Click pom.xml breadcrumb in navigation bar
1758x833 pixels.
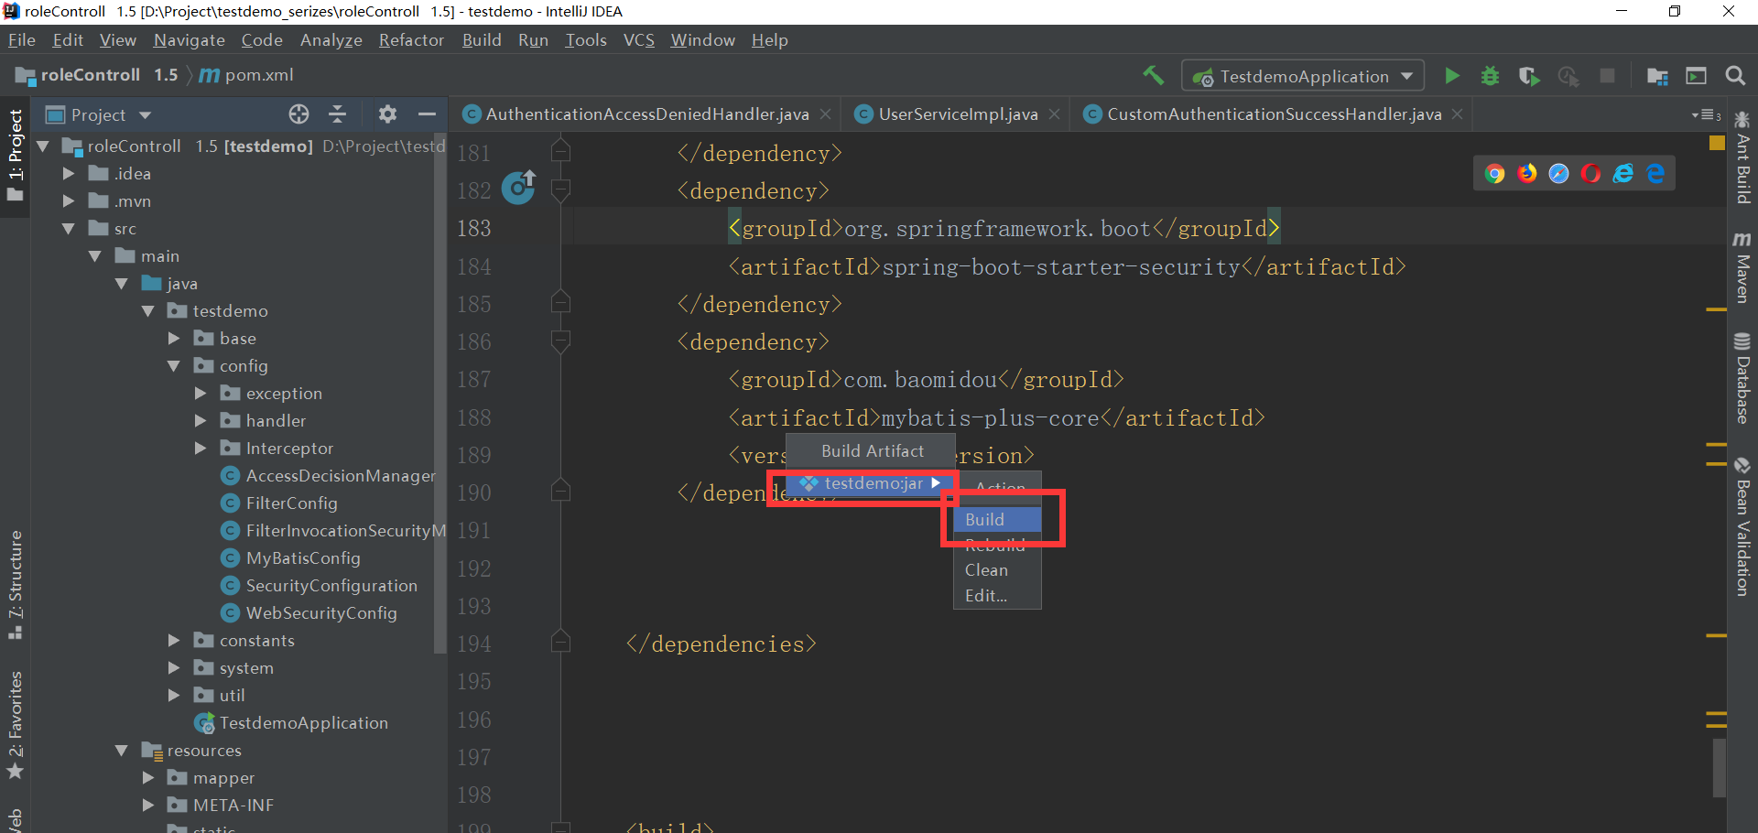click(x=247, y=75)
